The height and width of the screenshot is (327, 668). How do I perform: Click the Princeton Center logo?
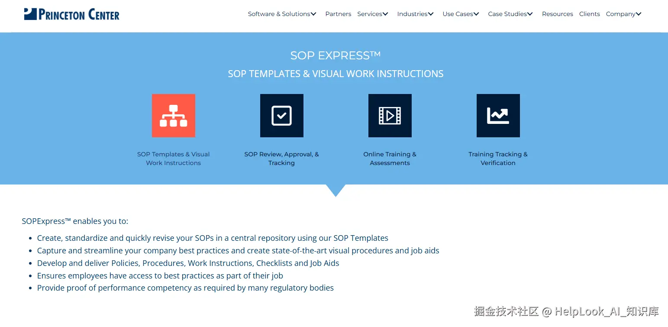click(72, 14)
